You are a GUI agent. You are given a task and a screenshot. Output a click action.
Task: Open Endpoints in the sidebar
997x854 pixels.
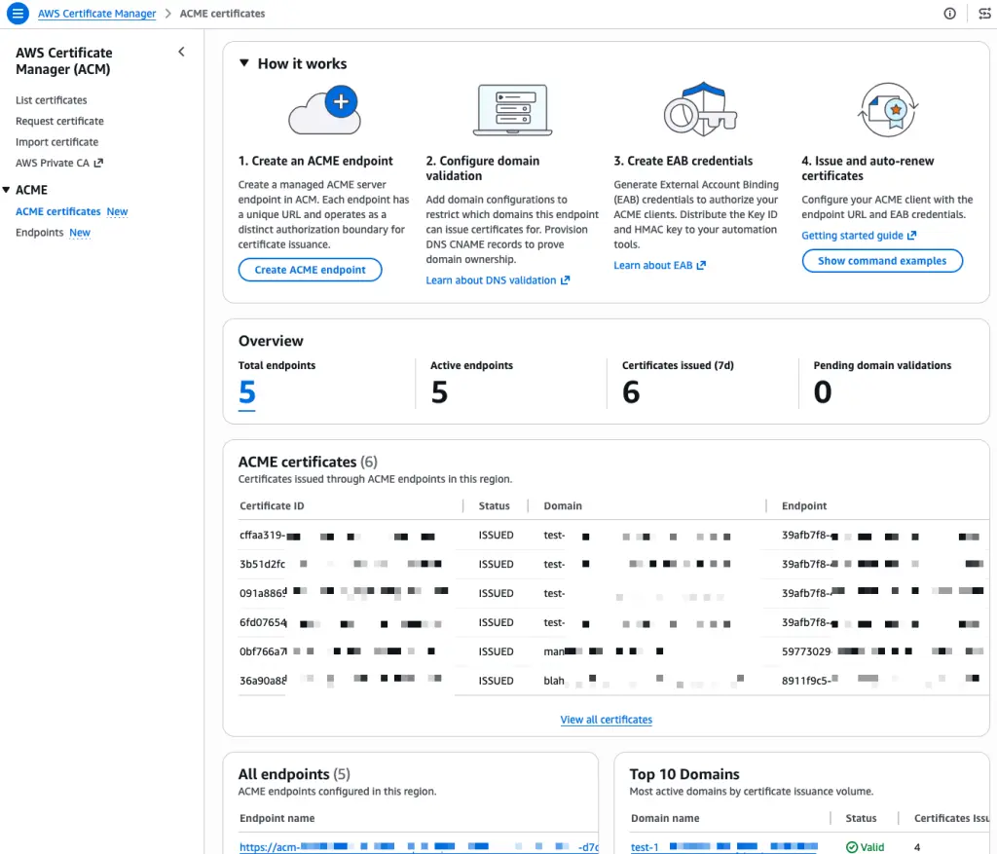pyautogui.click(x=39, y=232)
